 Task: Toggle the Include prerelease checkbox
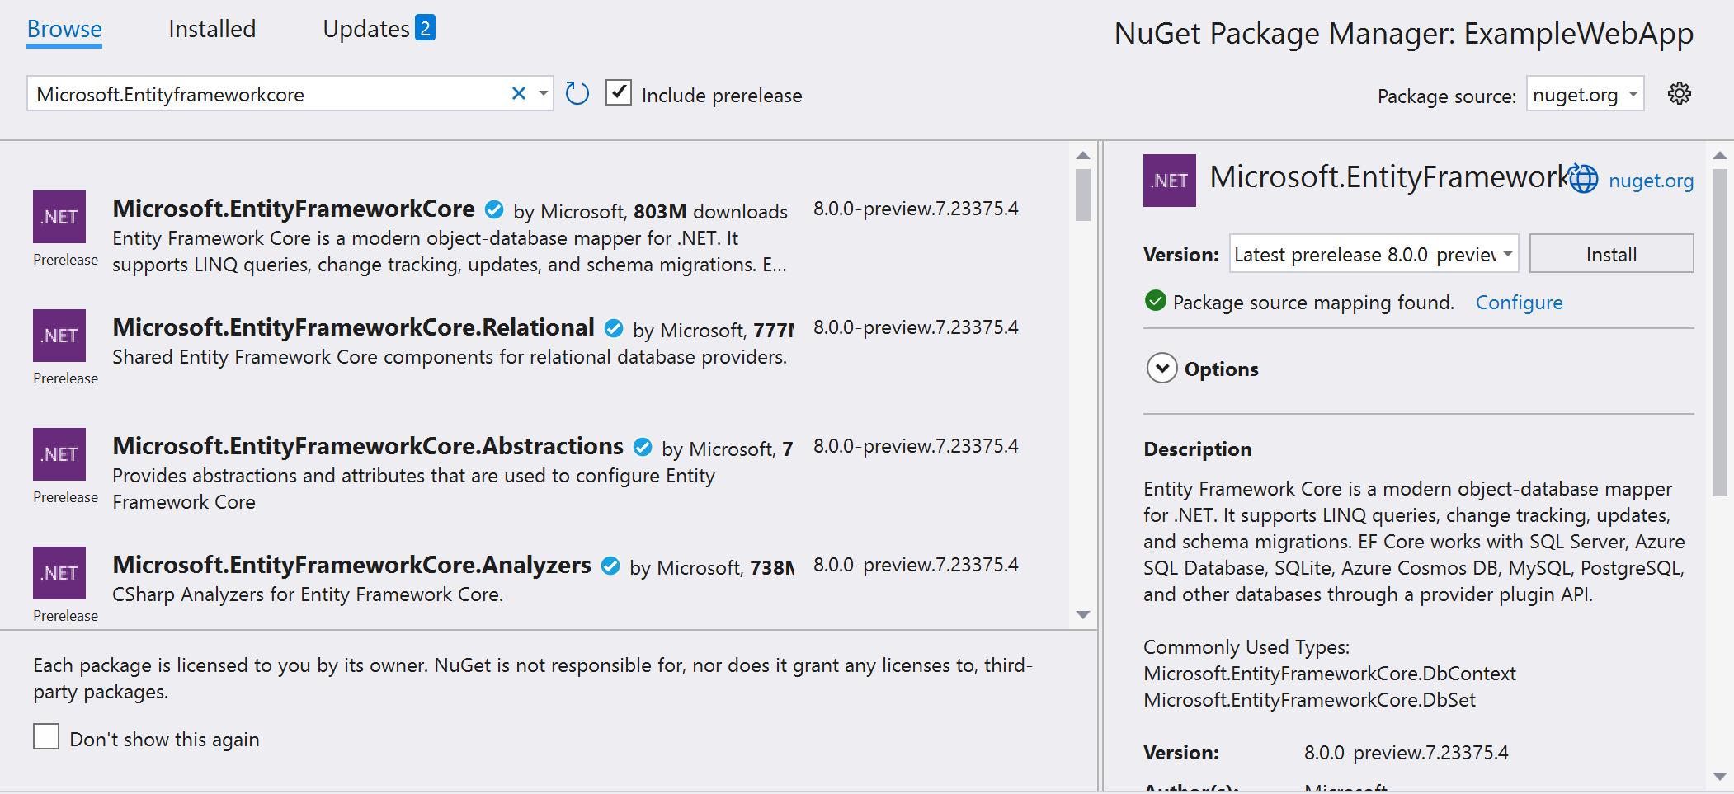tap(619, 92)
